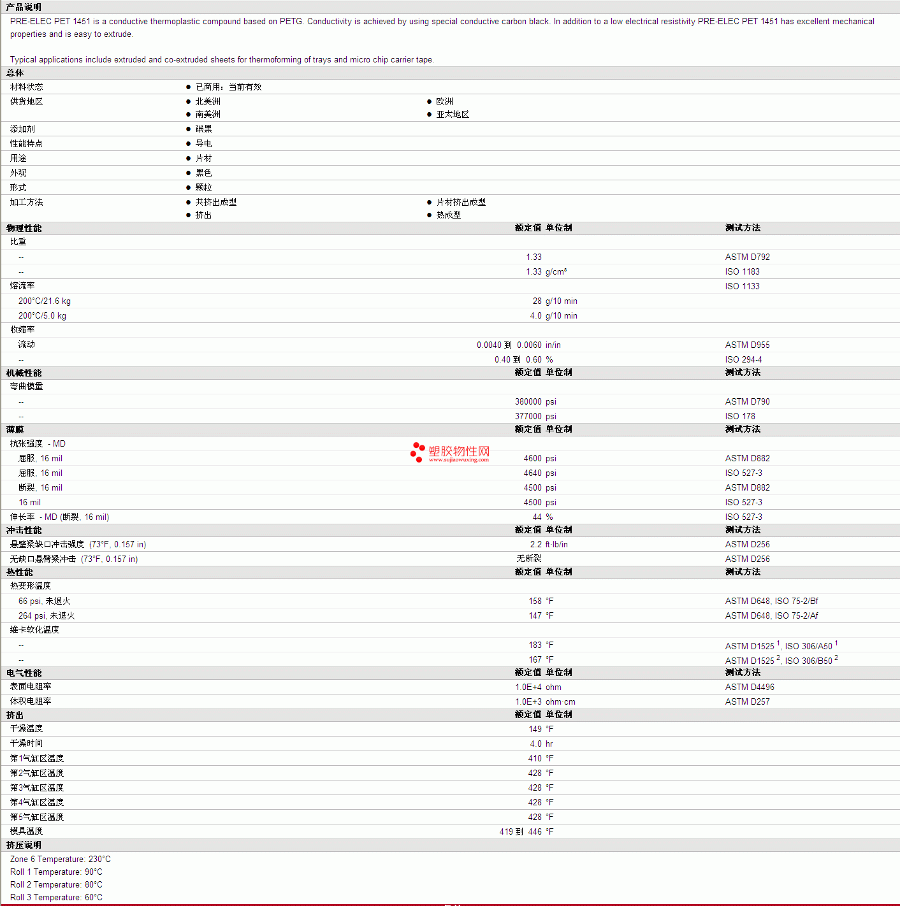Click the 亚太地区 availability entry
This screenshot has width=900, height=906.
tap(453, 114)
